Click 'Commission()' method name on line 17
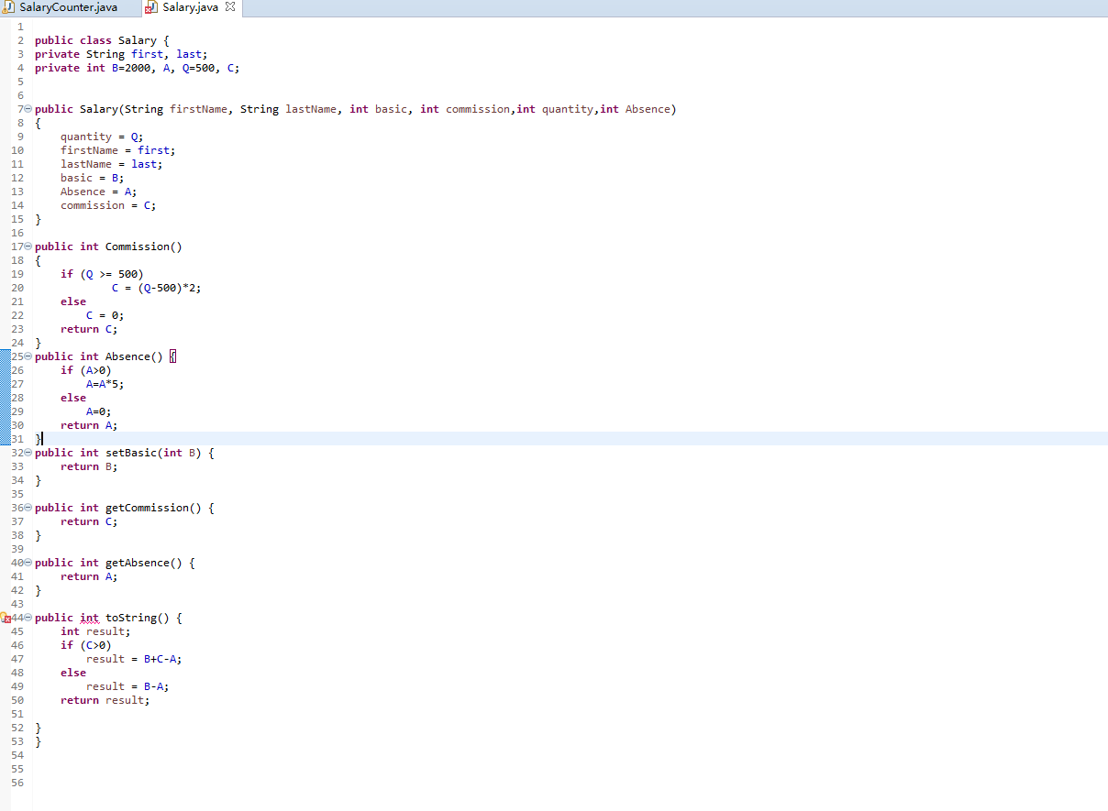 (x=144, y=247)
